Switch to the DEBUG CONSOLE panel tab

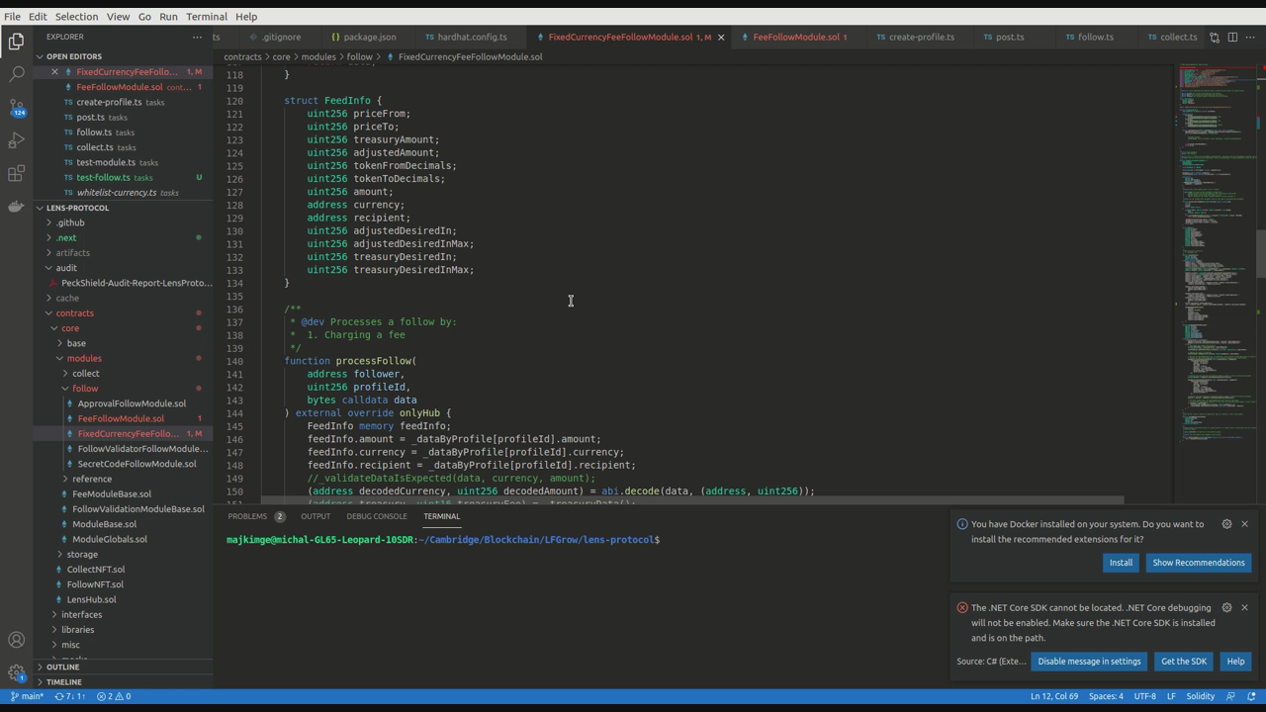point(377,516)
